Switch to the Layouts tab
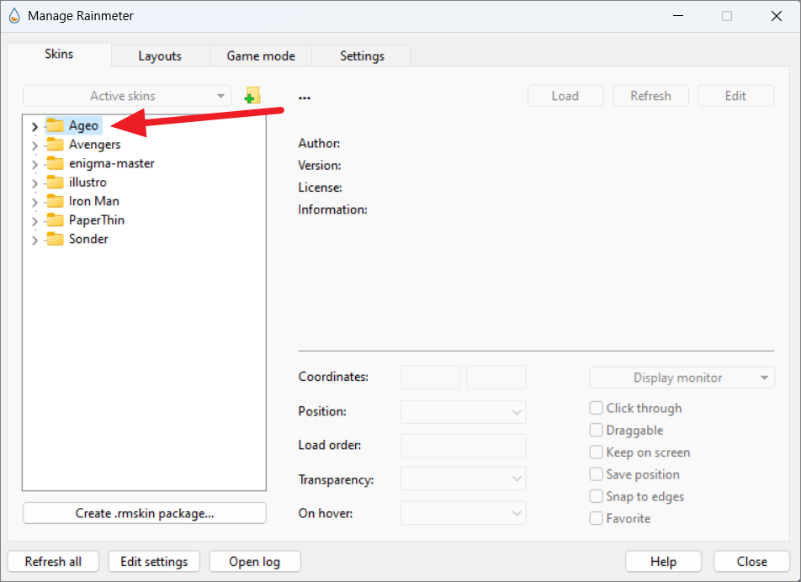801x582 pixels. [x=161, y=56]
